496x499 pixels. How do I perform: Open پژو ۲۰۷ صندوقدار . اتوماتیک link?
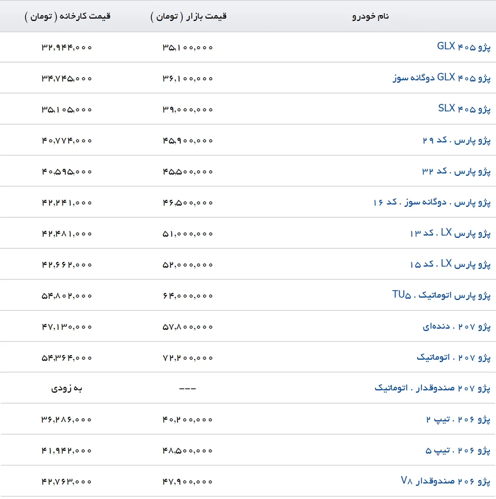[x=432, y=388]
